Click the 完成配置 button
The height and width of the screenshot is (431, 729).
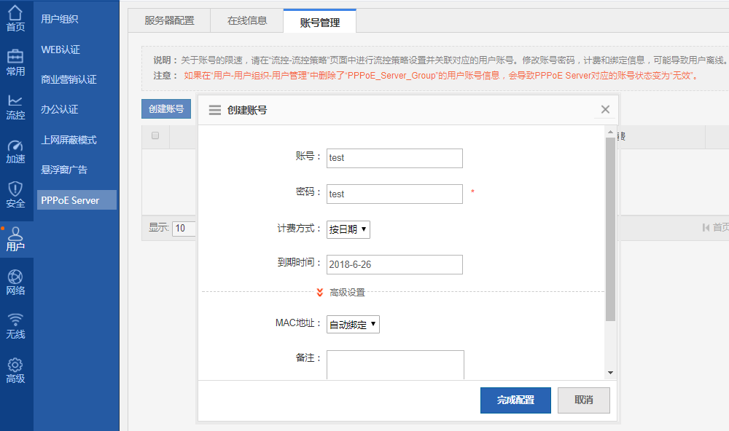pyautogui.click(x=515, y=400)
